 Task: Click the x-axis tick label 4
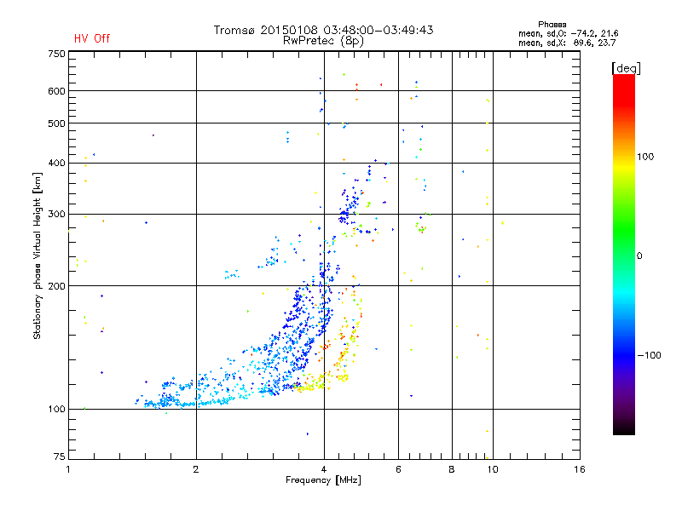[x=324, y=469]
